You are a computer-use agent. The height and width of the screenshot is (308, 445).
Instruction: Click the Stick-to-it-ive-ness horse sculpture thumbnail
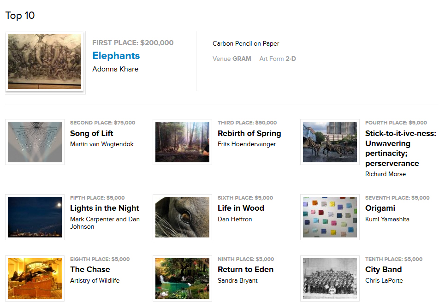pyautogui.click(x=330, y=142)
